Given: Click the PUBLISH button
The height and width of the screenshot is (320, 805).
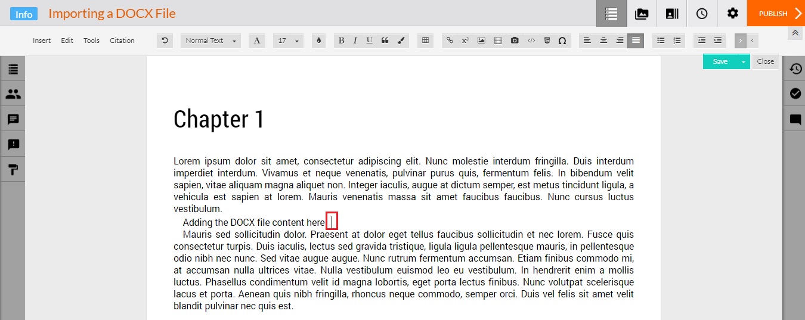Looking at the screenshot, I should pyautogui.click(x=776, y=13).
